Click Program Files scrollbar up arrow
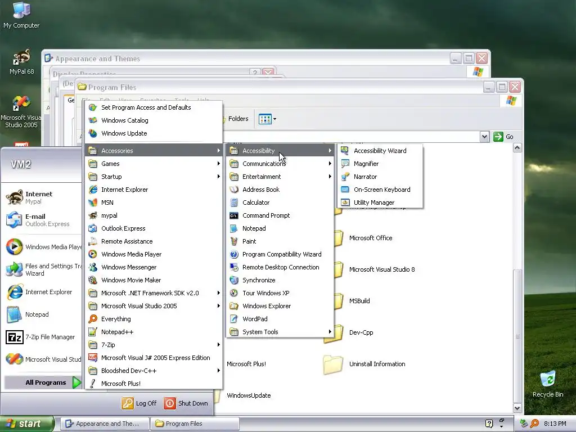 pyautogui.click(x=517, y=148)
